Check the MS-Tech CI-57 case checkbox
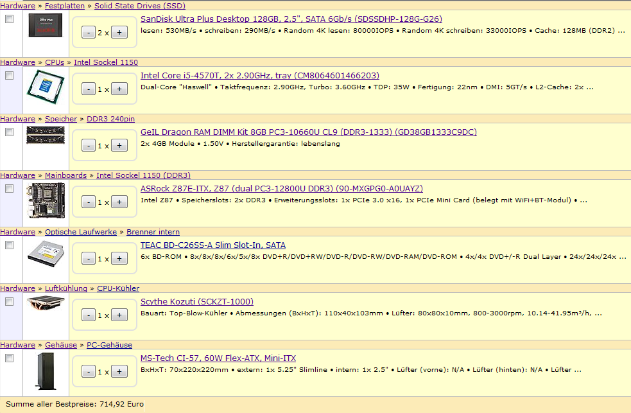This screenshot has width=631, height=413. tap(9, 358)
